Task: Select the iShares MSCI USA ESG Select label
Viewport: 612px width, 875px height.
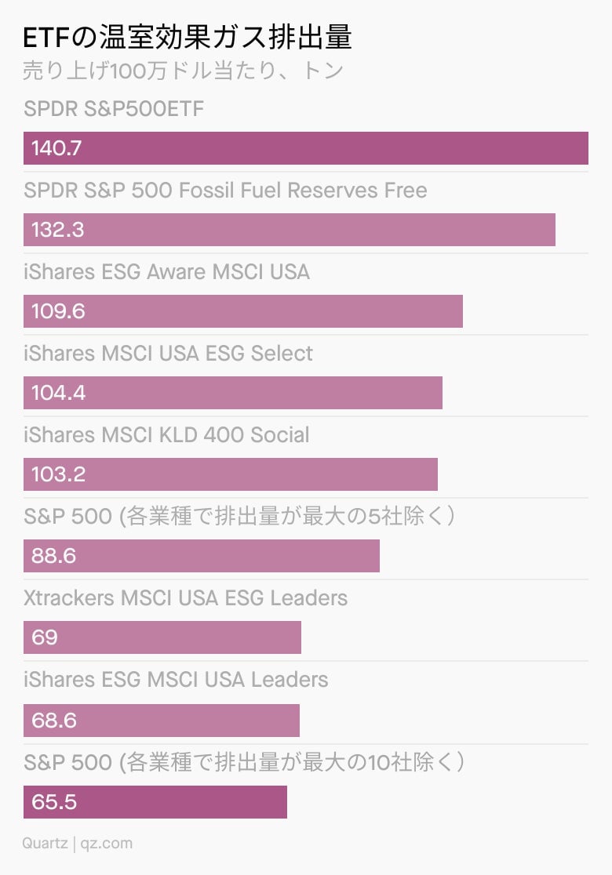Action: (168, 354)
